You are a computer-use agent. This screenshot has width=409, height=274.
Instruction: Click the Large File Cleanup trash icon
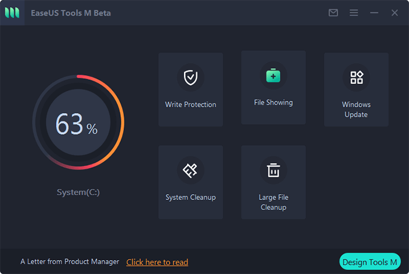coord(273,170)
